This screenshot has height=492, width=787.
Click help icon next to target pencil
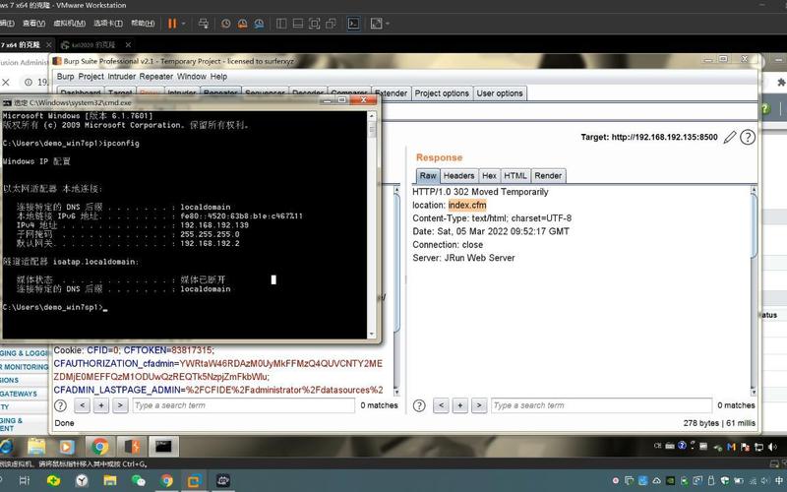point(748,137)
